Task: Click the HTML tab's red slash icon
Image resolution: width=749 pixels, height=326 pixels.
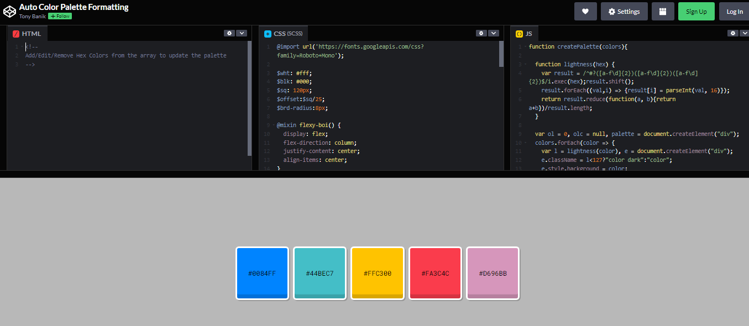Action: click(x=16, y=34)
